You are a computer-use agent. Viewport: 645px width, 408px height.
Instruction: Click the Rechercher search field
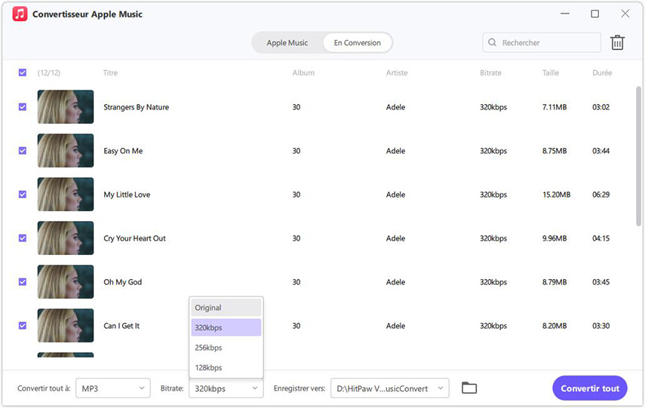(x=542, y=42)
